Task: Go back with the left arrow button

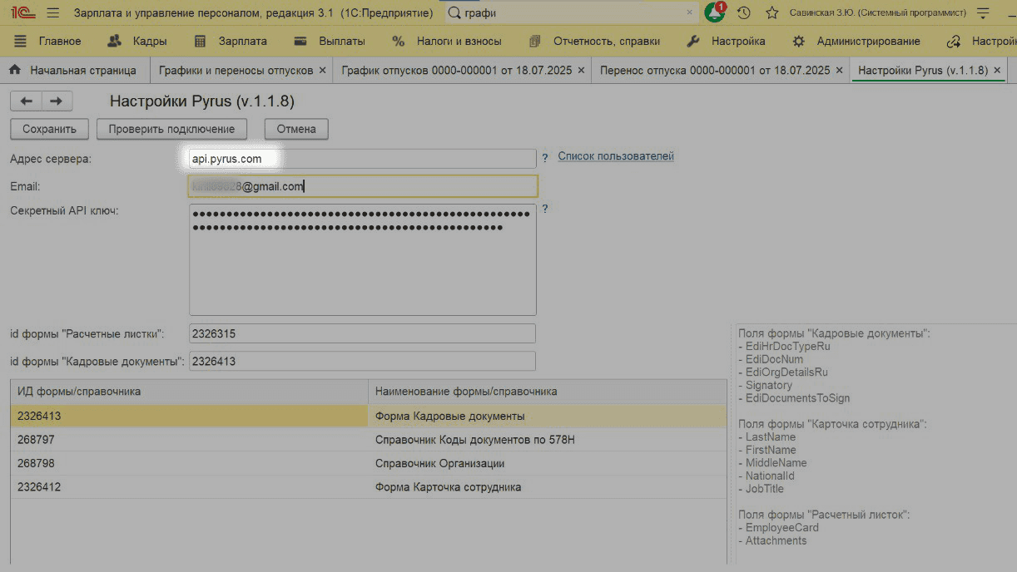Action: point(26,101)
